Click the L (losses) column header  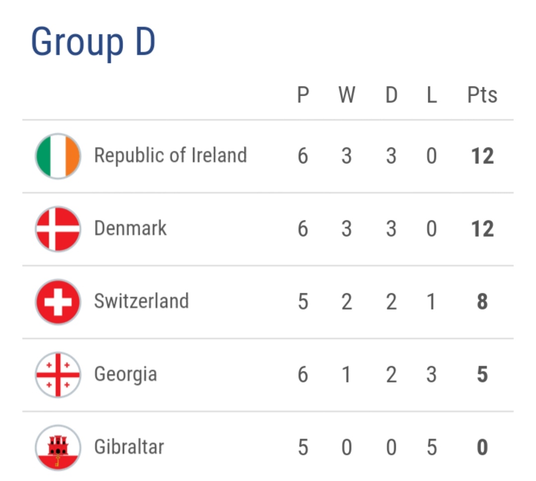tap(431, 95)
